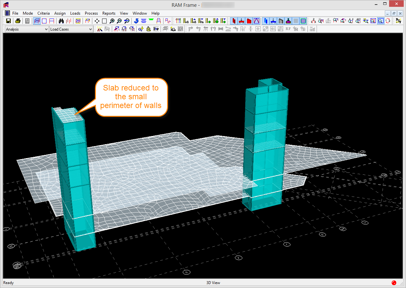406x288 pixels.
Task: Click the Print icon
Action: [18, 21]
